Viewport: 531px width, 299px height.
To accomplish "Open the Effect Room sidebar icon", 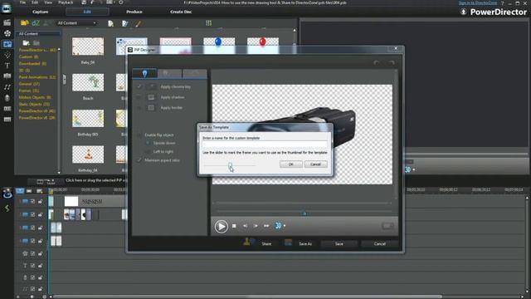I will (x=7, y=33).
